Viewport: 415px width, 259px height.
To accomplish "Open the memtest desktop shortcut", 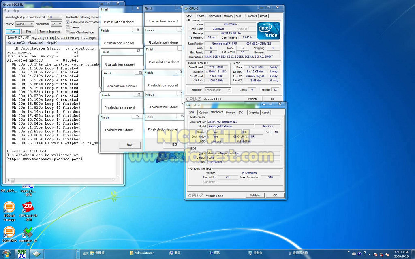I will (x=28, y=233).
